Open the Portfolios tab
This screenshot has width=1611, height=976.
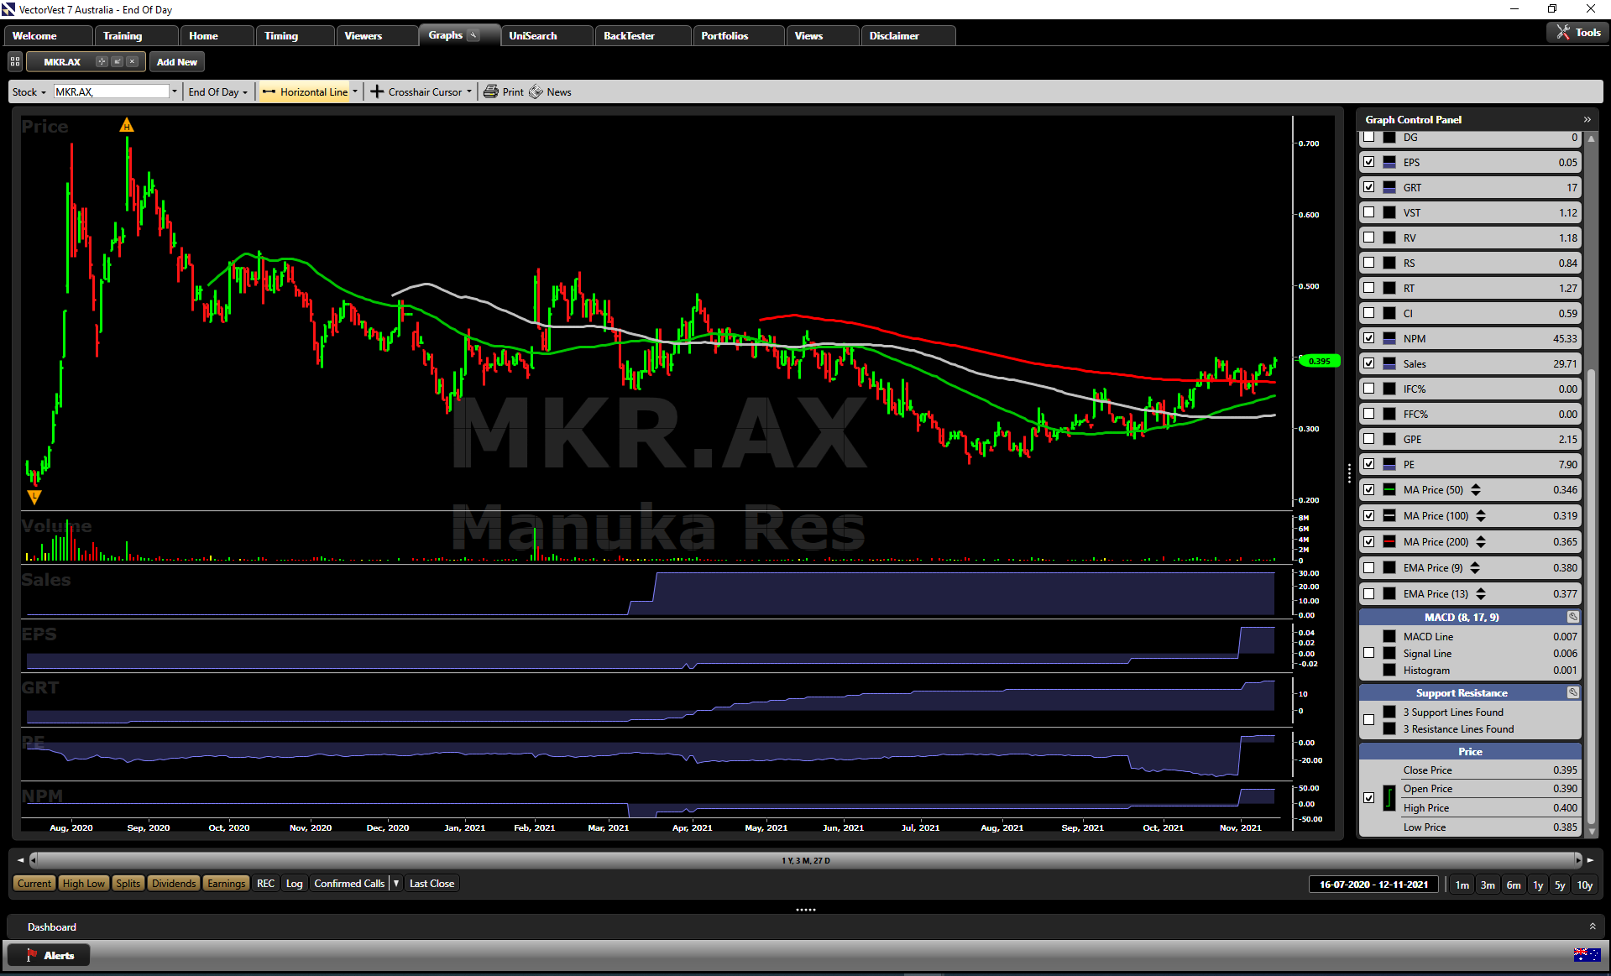[x=738, y=35]
